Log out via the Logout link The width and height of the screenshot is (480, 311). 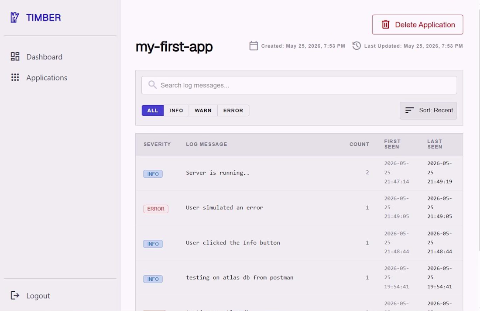[x=38, y=296]
